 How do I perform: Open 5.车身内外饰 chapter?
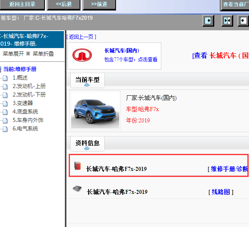(28, 120)
